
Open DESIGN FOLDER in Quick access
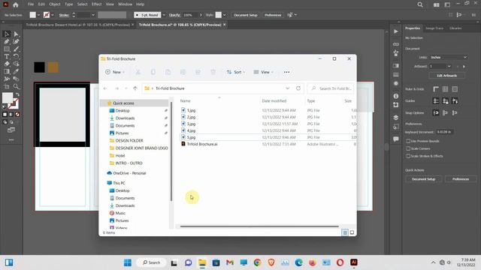[x=129, y=140]
